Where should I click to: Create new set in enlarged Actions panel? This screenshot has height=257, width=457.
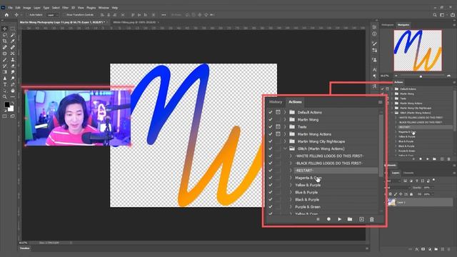pos(350,219)
